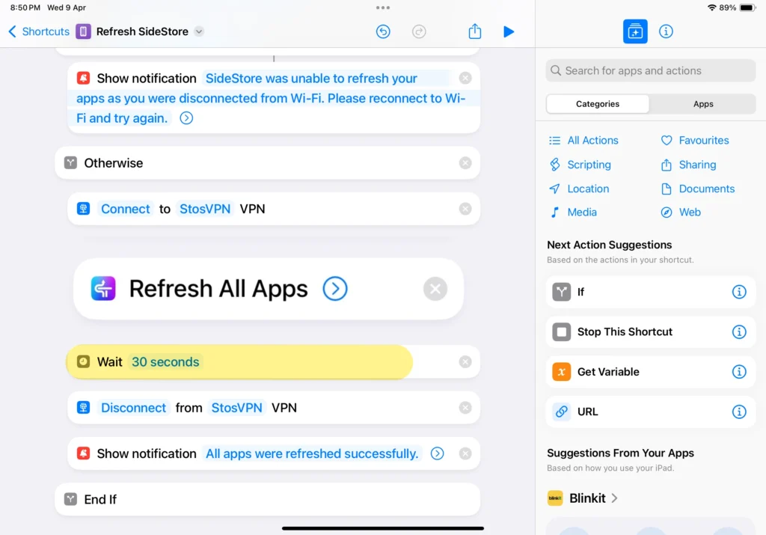Expand the success notification options
The height and width of the screenshot is (535, 766).
pyautogui.click(x=437, y=454)
